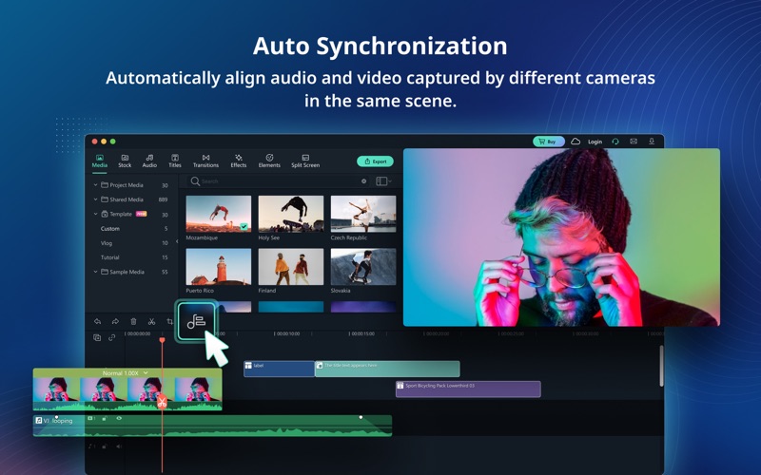
Task: Click the Auto Synchronization icon
Action: [x=196, y=321]
